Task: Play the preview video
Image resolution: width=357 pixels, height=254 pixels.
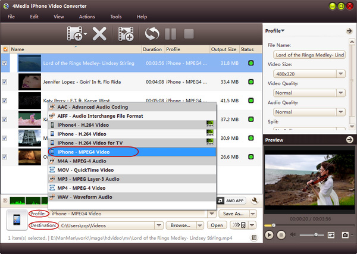Action: point(270,235)
